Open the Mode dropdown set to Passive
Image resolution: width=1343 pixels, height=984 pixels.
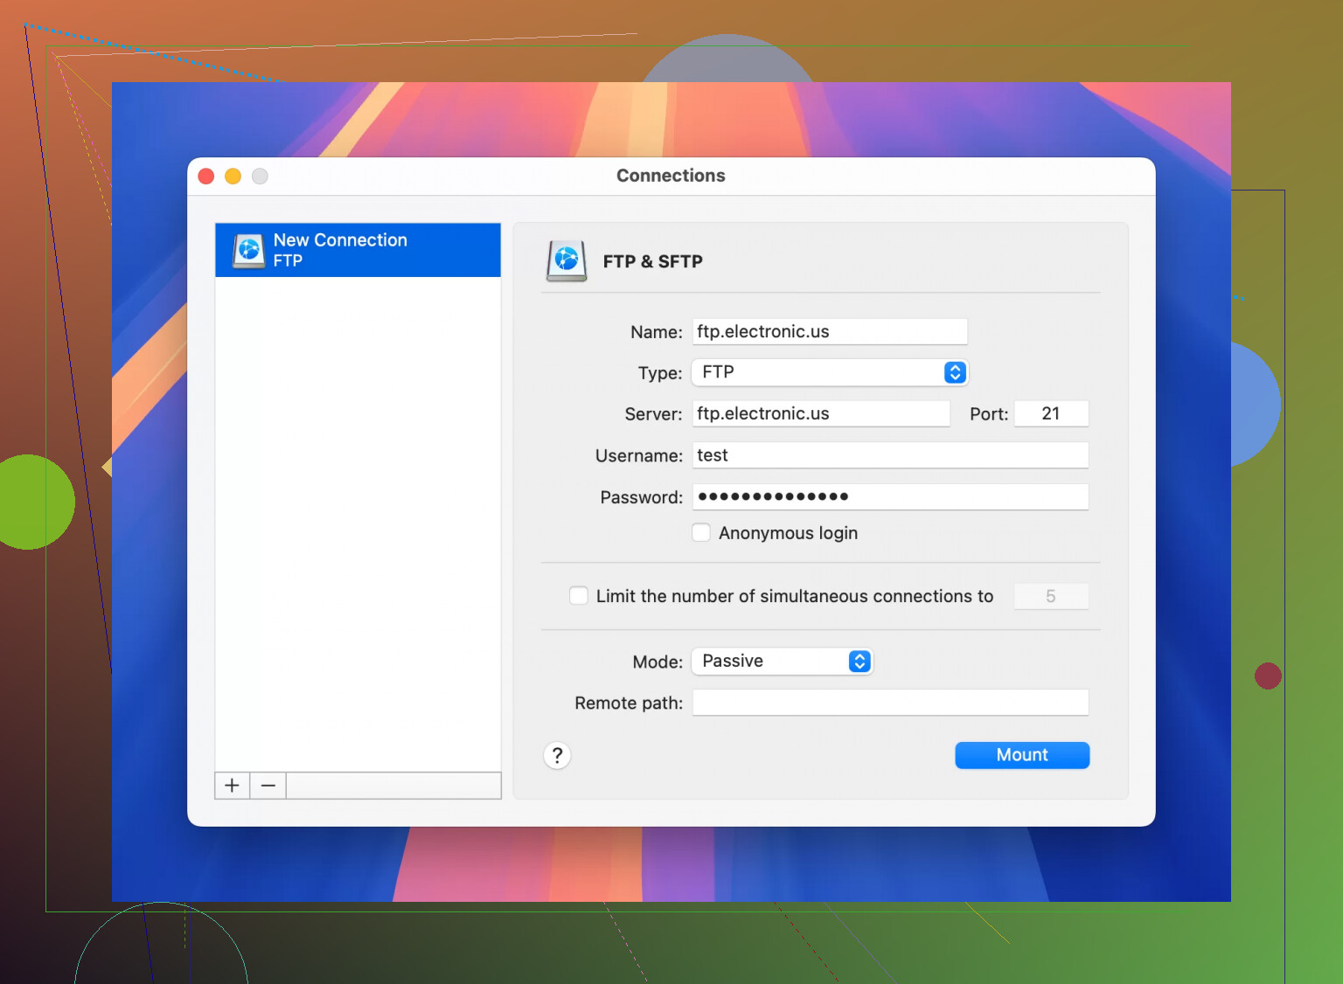[782, 661]
